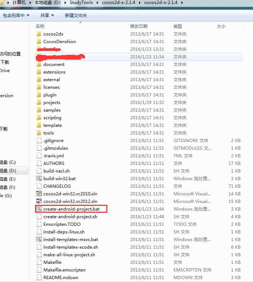This screenshot has height=282, width=253.
Task: Select the external folder icon
Action: pyautogui.click(x=39, y=79)
